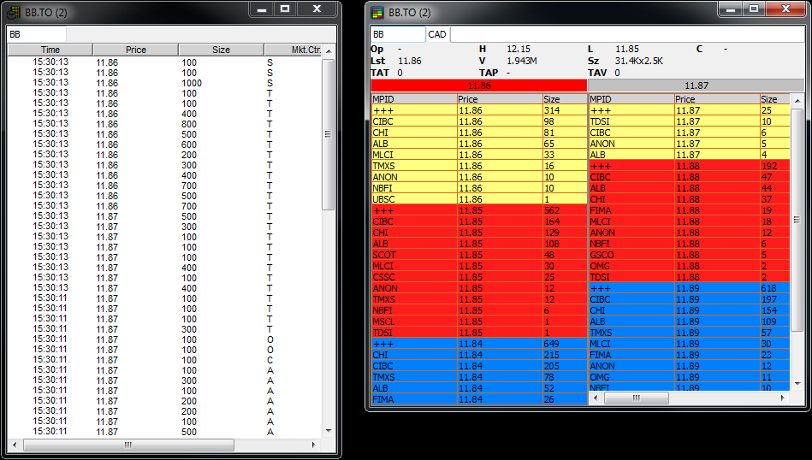Click the bid-side MPID column header

point(413,99)
